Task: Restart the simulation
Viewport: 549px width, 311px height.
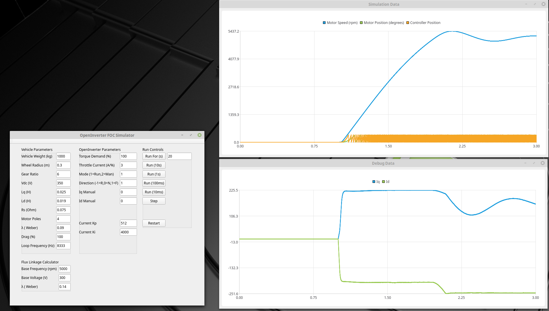Action: pos(154,223)
